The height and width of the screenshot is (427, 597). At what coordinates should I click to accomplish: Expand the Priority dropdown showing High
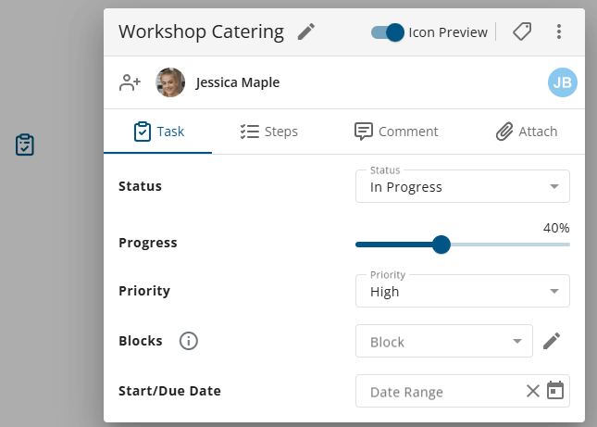(463, 292)
